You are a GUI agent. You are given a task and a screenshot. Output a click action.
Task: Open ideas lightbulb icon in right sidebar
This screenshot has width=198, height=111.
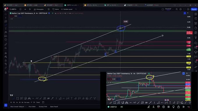(196, 37)
